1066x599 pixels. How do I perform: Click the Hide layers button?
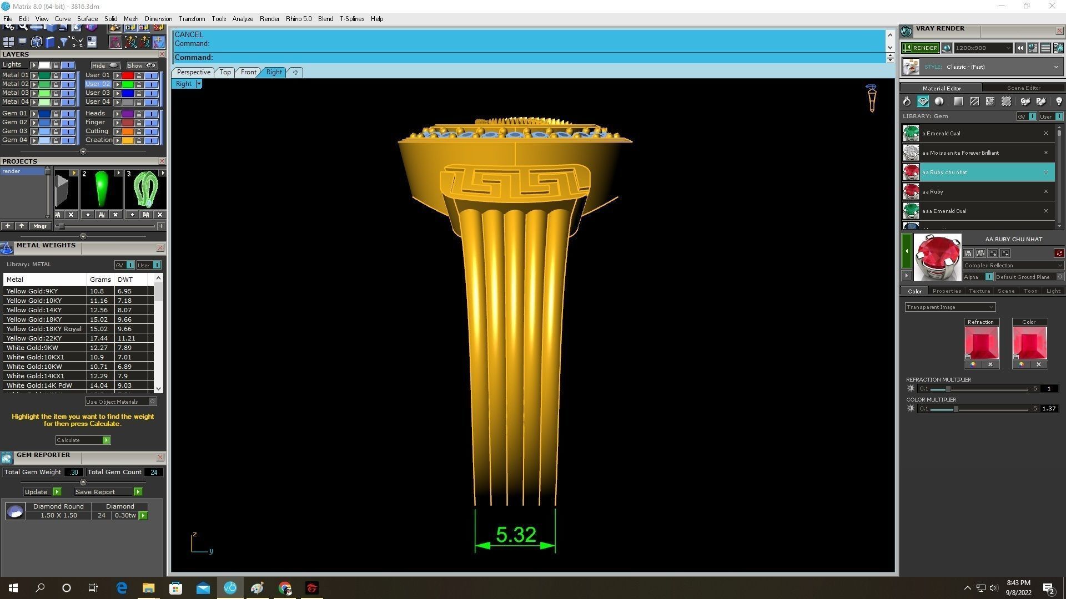(x=105, y=65)
